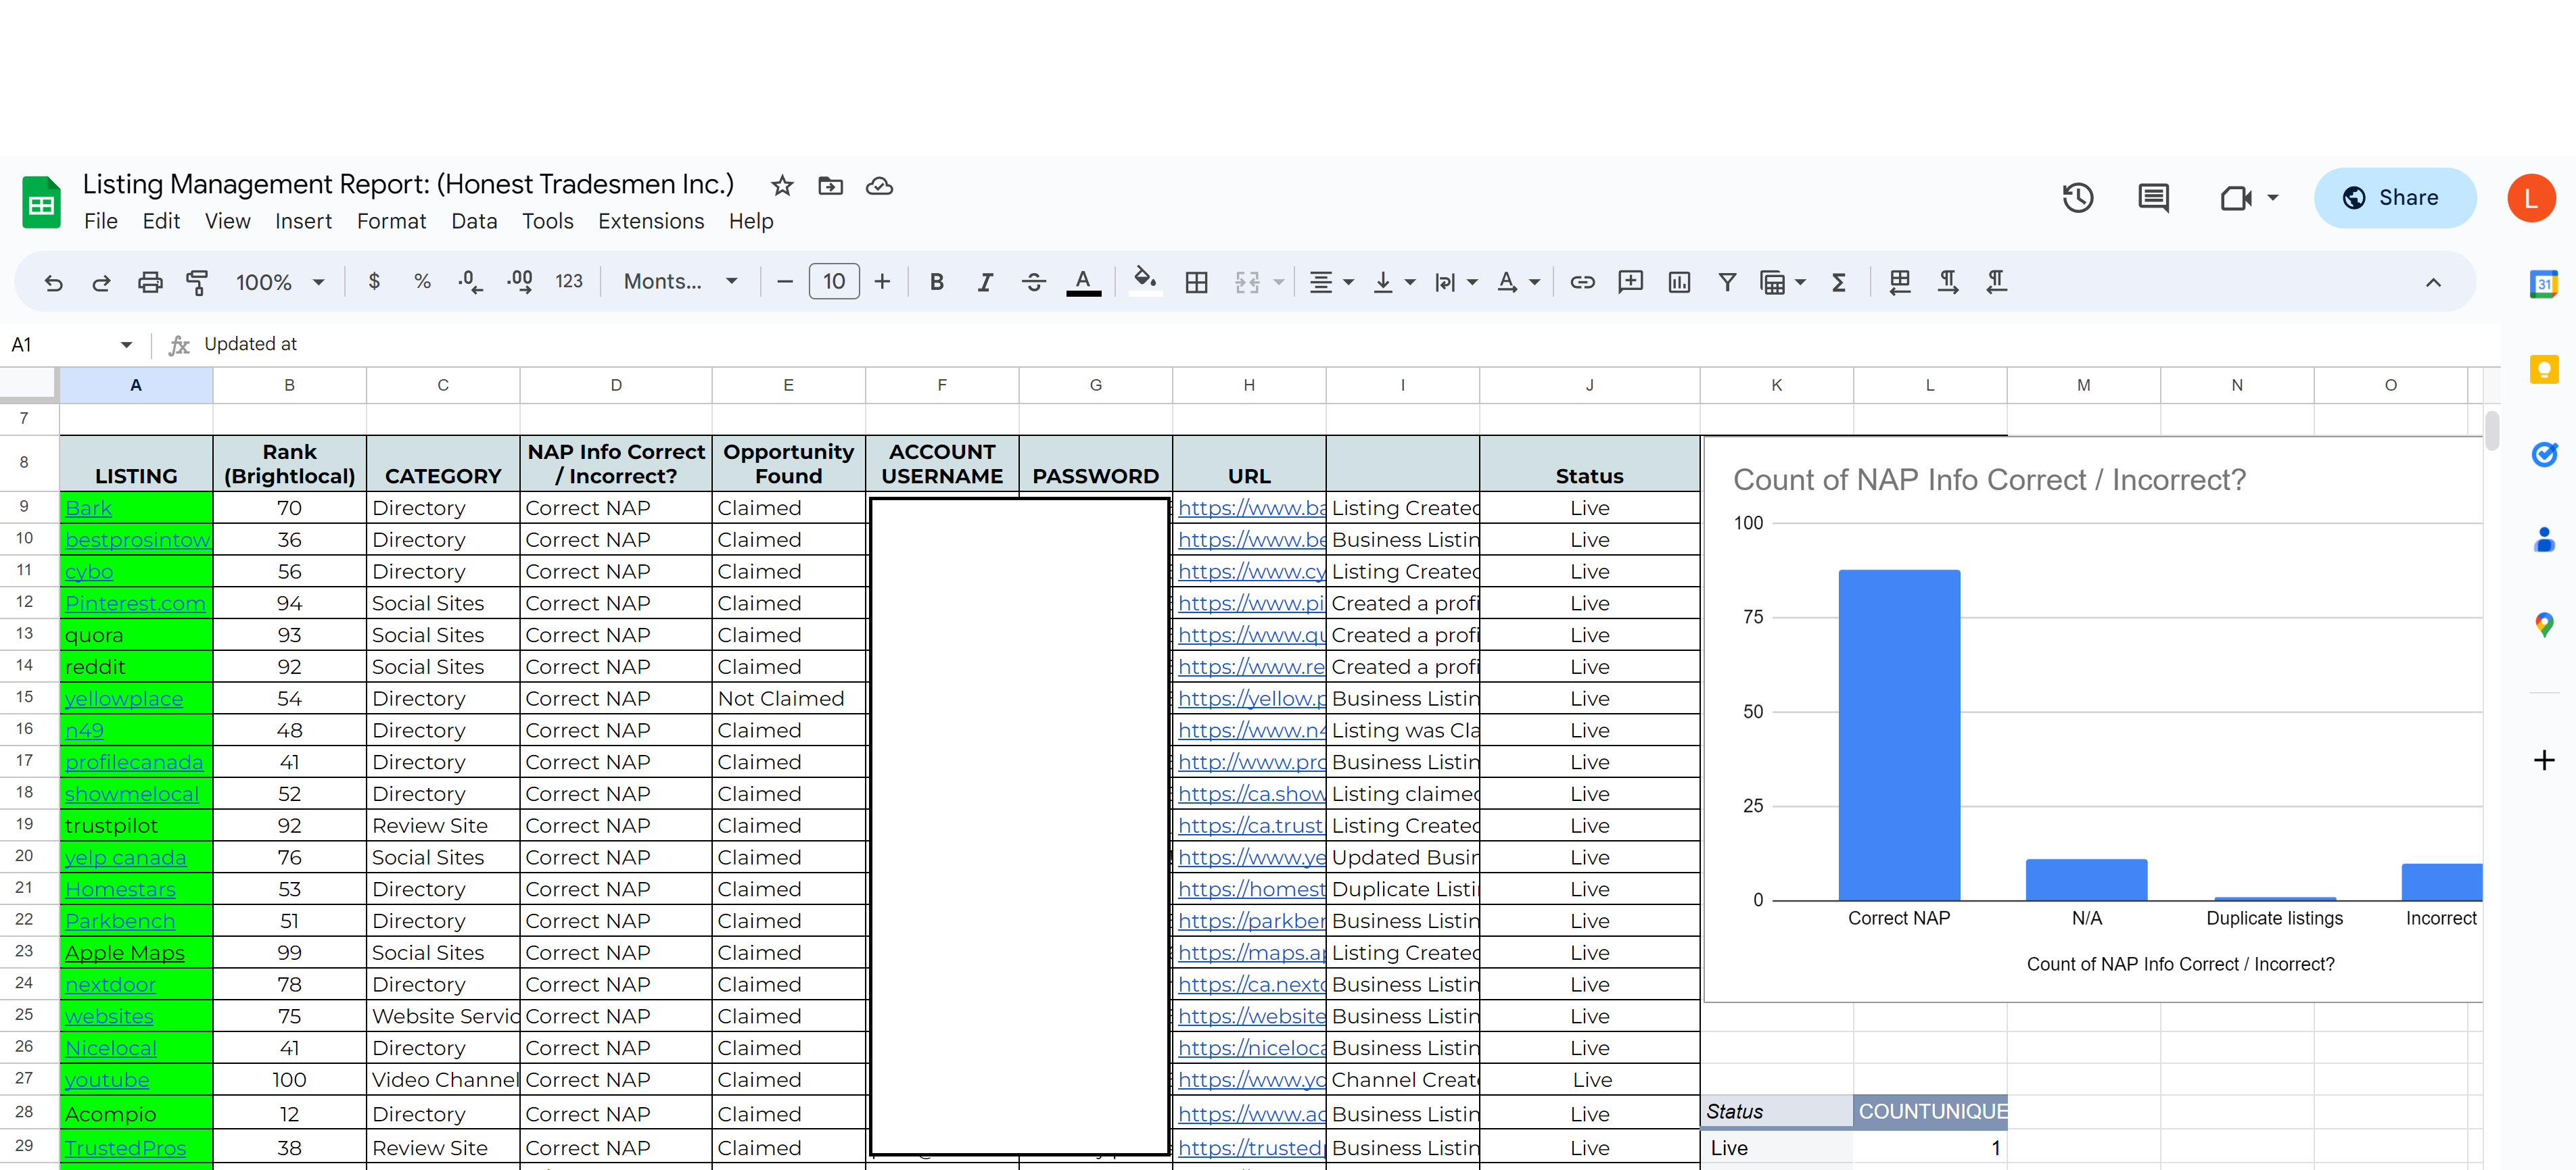Click the font size input field
This screenshot has width=2576, height=1170.
coord(833,283)
